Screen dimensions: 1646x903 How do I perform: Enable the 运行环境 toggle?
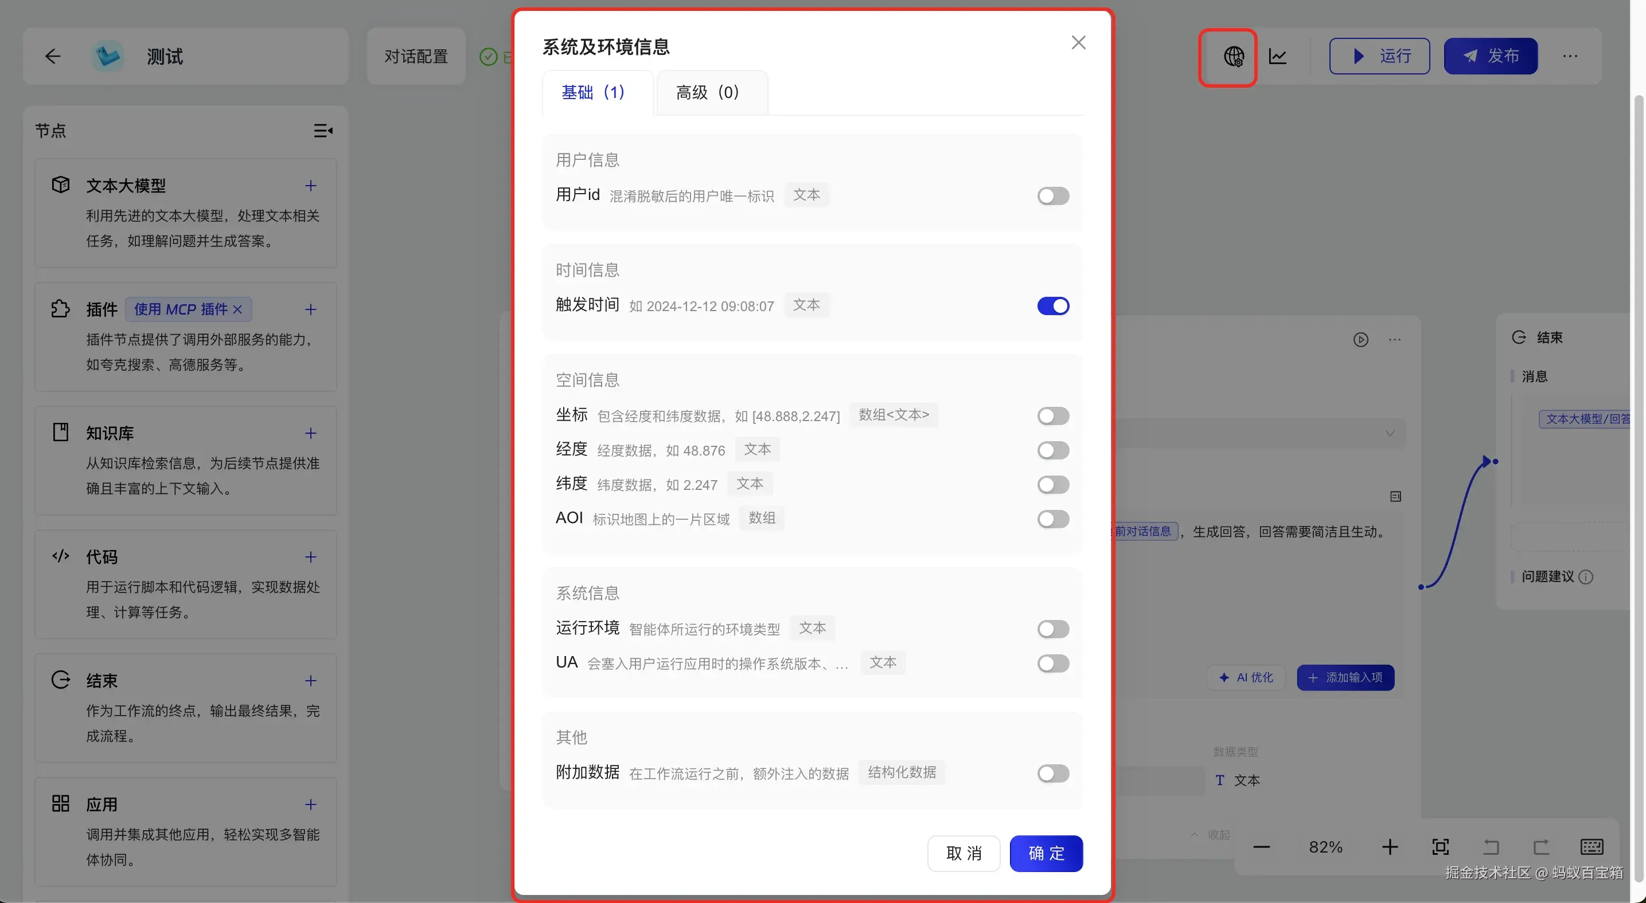click(1052, 629)
